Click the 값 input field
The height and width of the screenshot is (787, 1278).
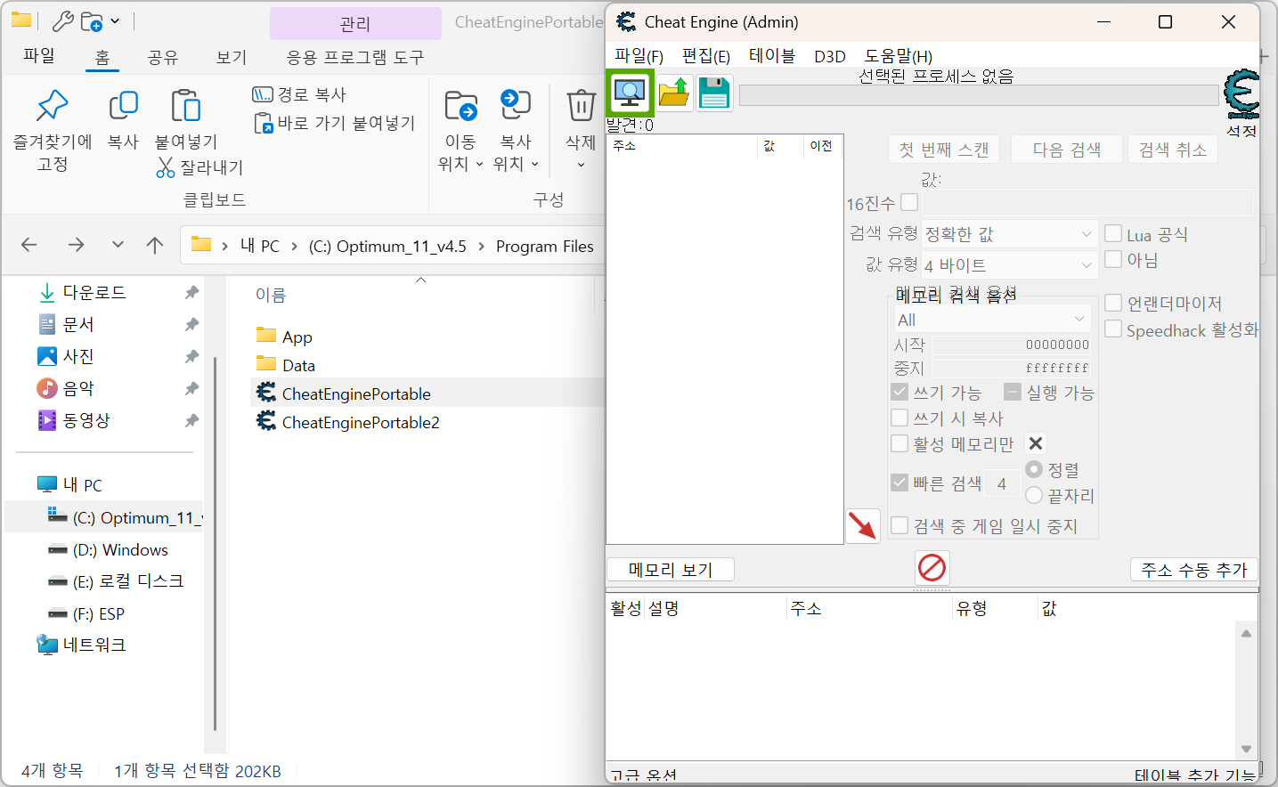point(1087,202)
